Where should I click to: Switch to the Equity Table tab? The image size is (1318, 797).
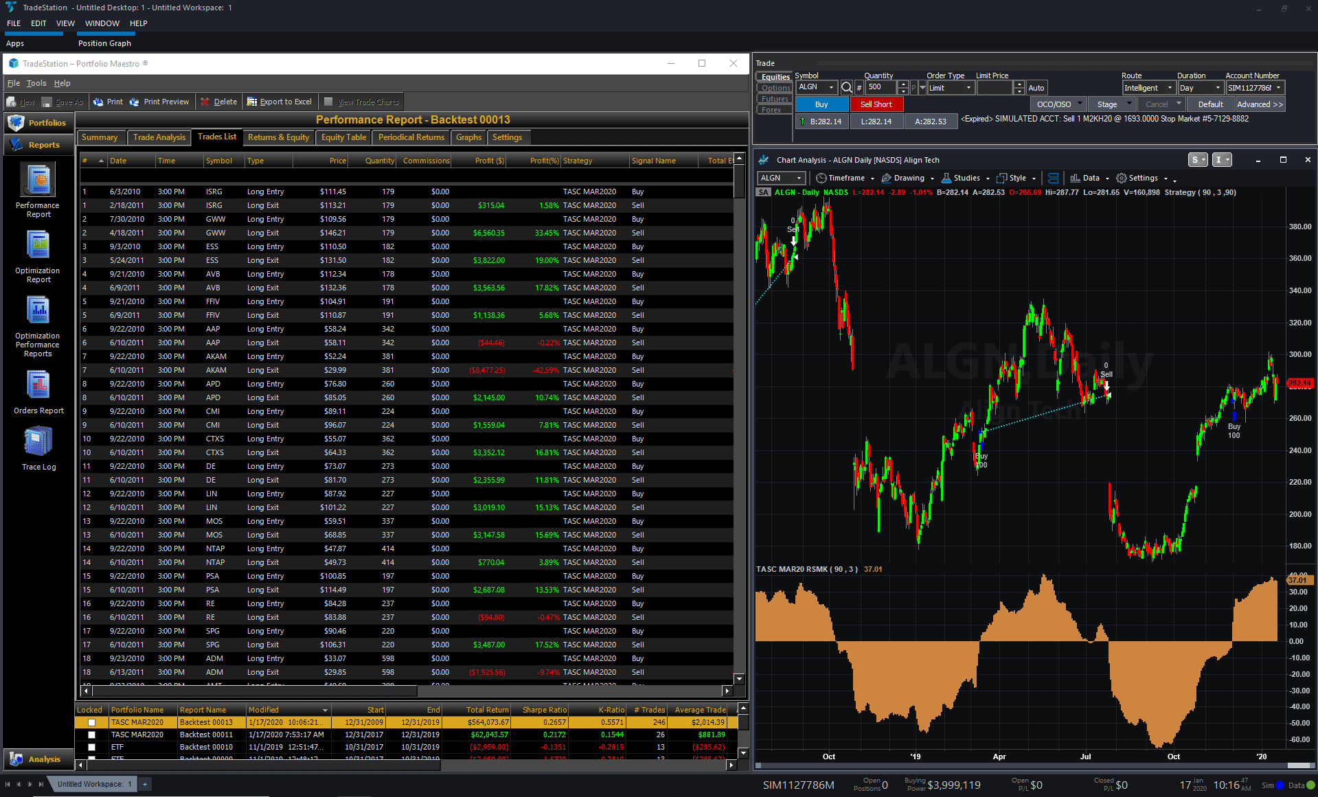point(343,137)
